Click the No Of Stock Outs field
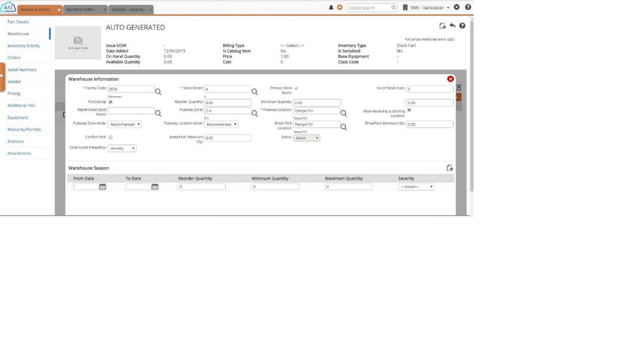Image resolution: width=625 pixels, height=361 pixels. (x=430, y=89)
